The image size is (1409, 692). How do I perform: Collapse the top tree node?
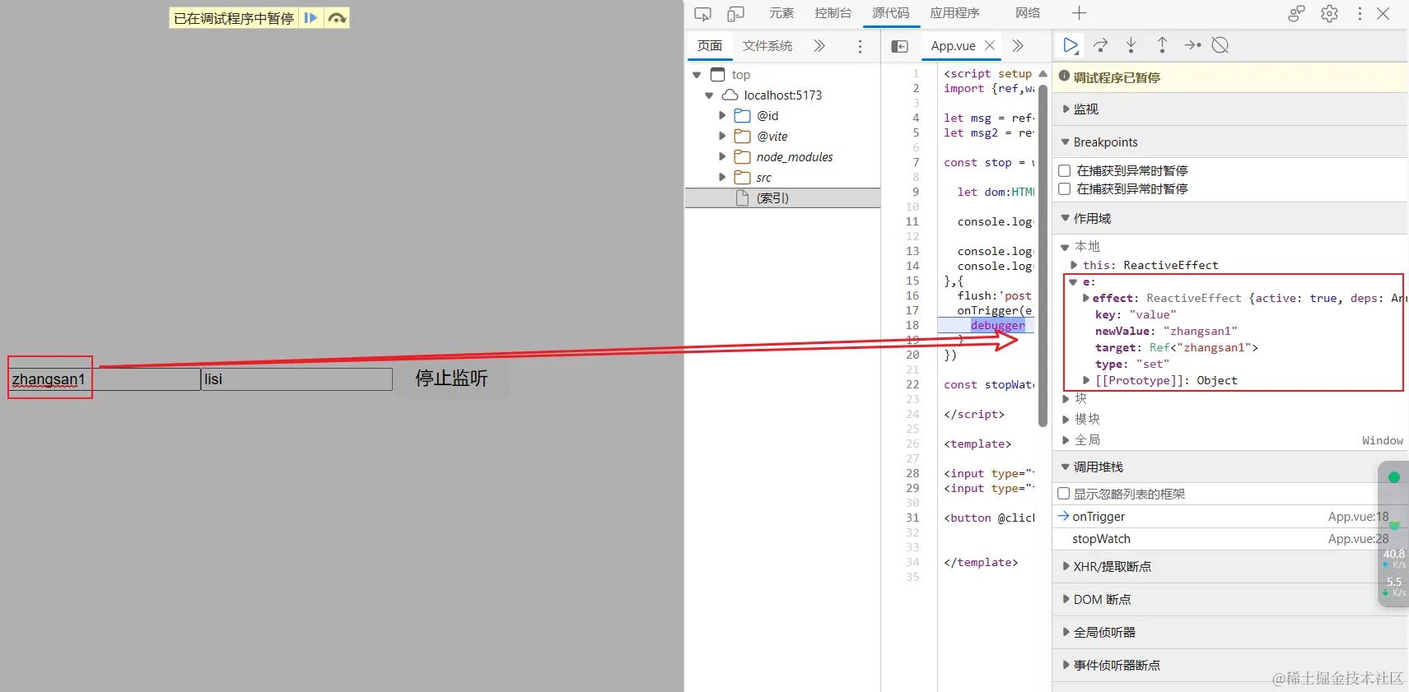point(697,75)
